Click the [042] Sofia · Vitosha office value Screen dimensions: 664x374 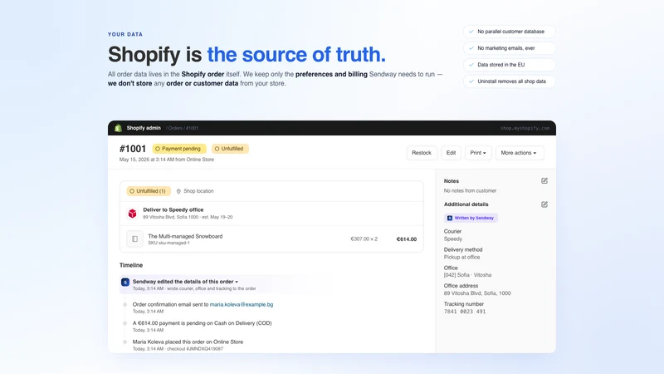pyautogui.click(x=467, y=275)
